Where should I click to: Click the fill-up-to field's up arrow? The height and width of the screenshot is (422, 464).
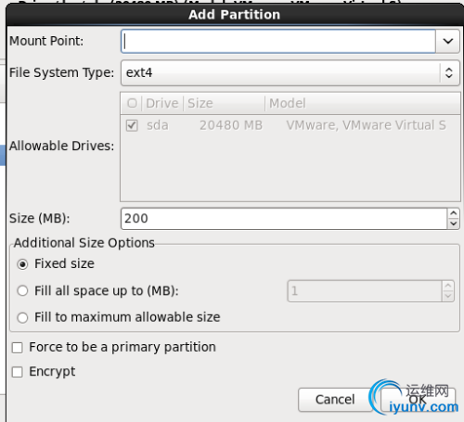tap(448, 286)
